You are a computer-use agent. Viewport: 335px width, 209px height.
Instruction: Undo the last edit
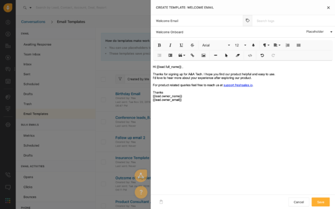pos(262,55)
